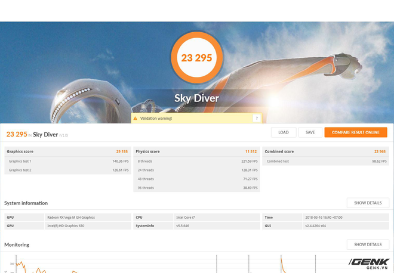Click the System information heading
Screen dimensions: 394x273
(26, 203)
